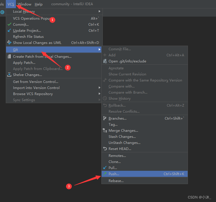
Task: Choose Shelve Changes... entry
Action: 54,75
